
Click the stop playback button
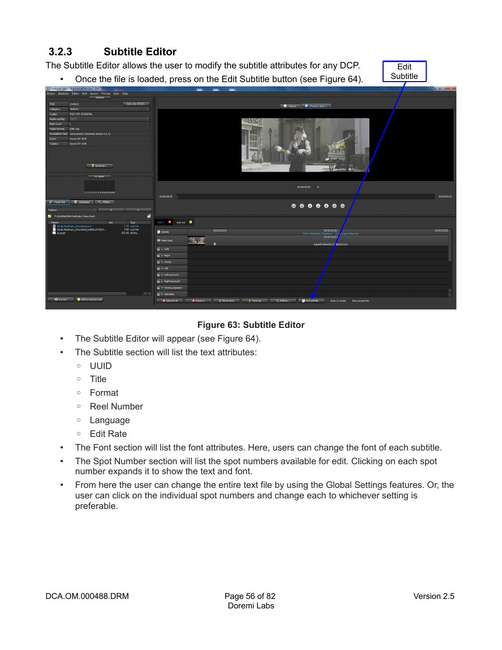coord(326,206)
